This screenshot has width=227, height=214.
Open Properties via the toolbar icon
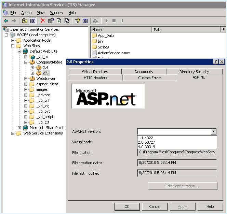pyautogui.click(x=51, y=21)
